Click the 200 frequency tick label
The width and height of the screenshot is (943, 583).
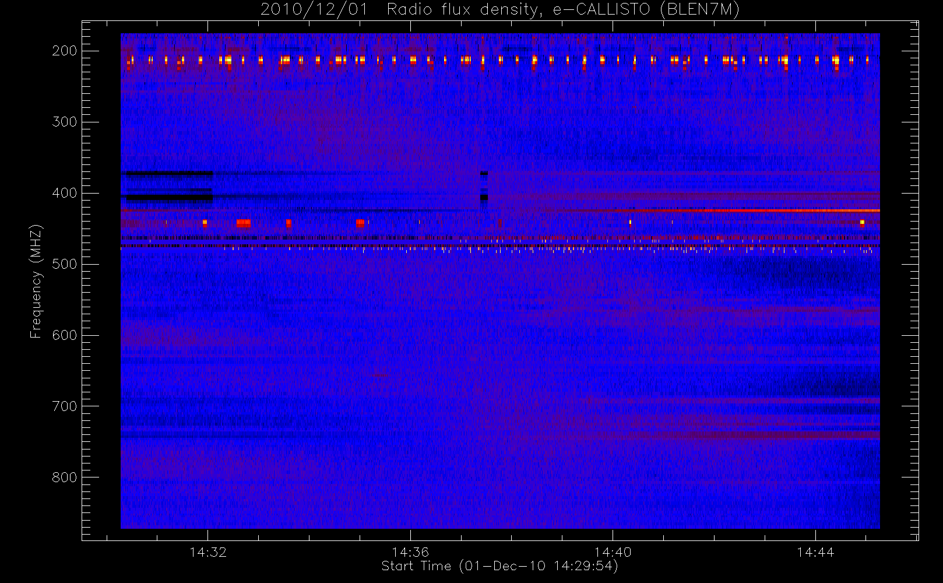[x=65, y=51]
